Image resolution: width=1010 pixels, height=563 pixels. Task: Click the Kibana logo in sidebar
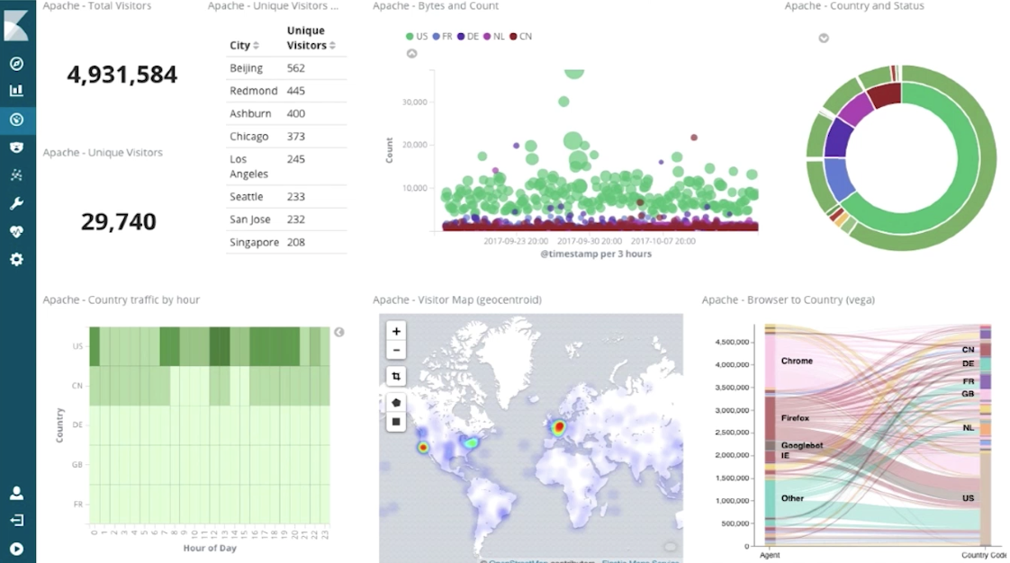click(x=16, y=26)
